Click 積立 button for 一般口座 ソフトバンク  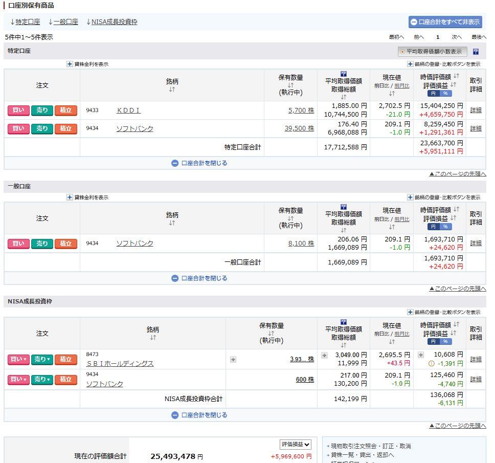tap(65, 244)
